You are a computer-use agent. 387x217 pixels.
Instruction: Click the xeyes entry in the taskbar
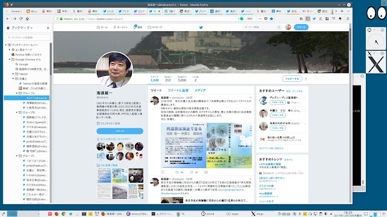click(232, 214)
